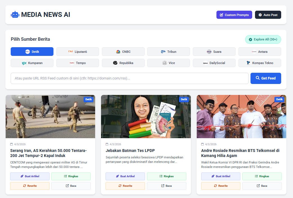Click the compass icon in Explore All
Screen dimensions: 293x198
pos(250,40)
